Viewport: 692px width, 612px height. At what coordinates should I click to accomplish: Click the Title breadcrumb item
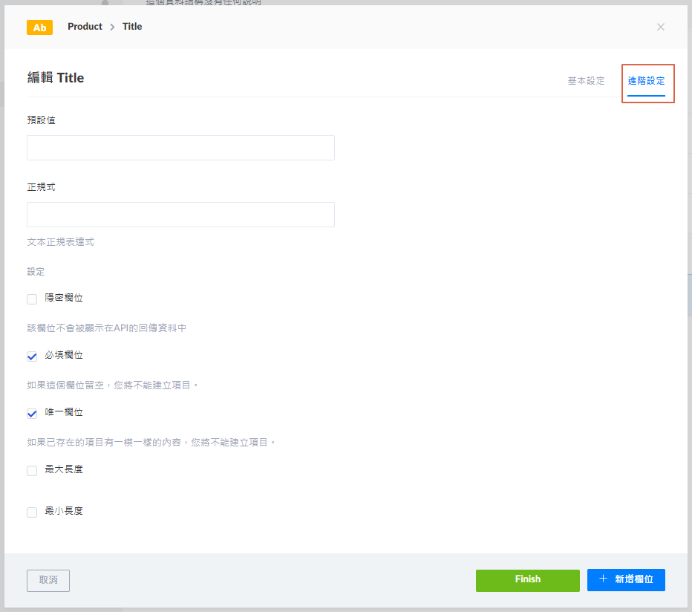tap(132, 27)
